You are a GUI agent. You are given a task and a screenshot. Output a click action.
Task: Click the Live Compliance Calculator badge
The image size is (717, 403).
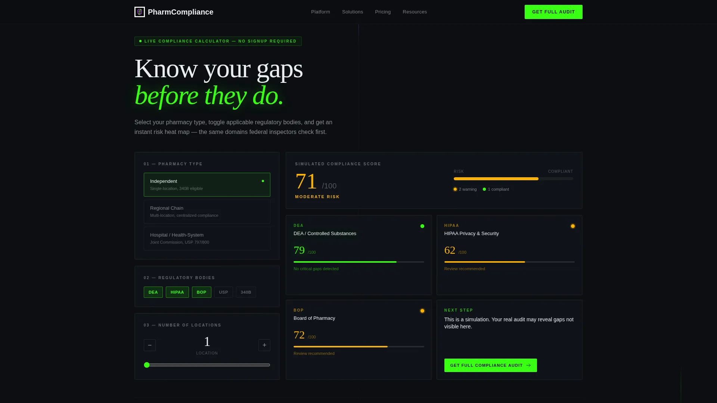point(218,41)
